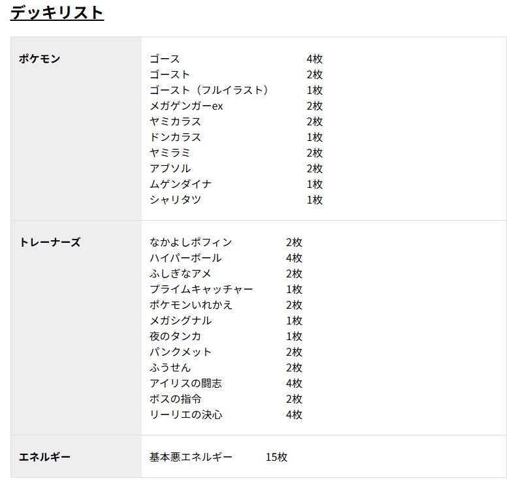Click the 1枚 count beside プライムキャッチャー
The width and height of the screenshot is (514, 485).
tap(294, 289)
